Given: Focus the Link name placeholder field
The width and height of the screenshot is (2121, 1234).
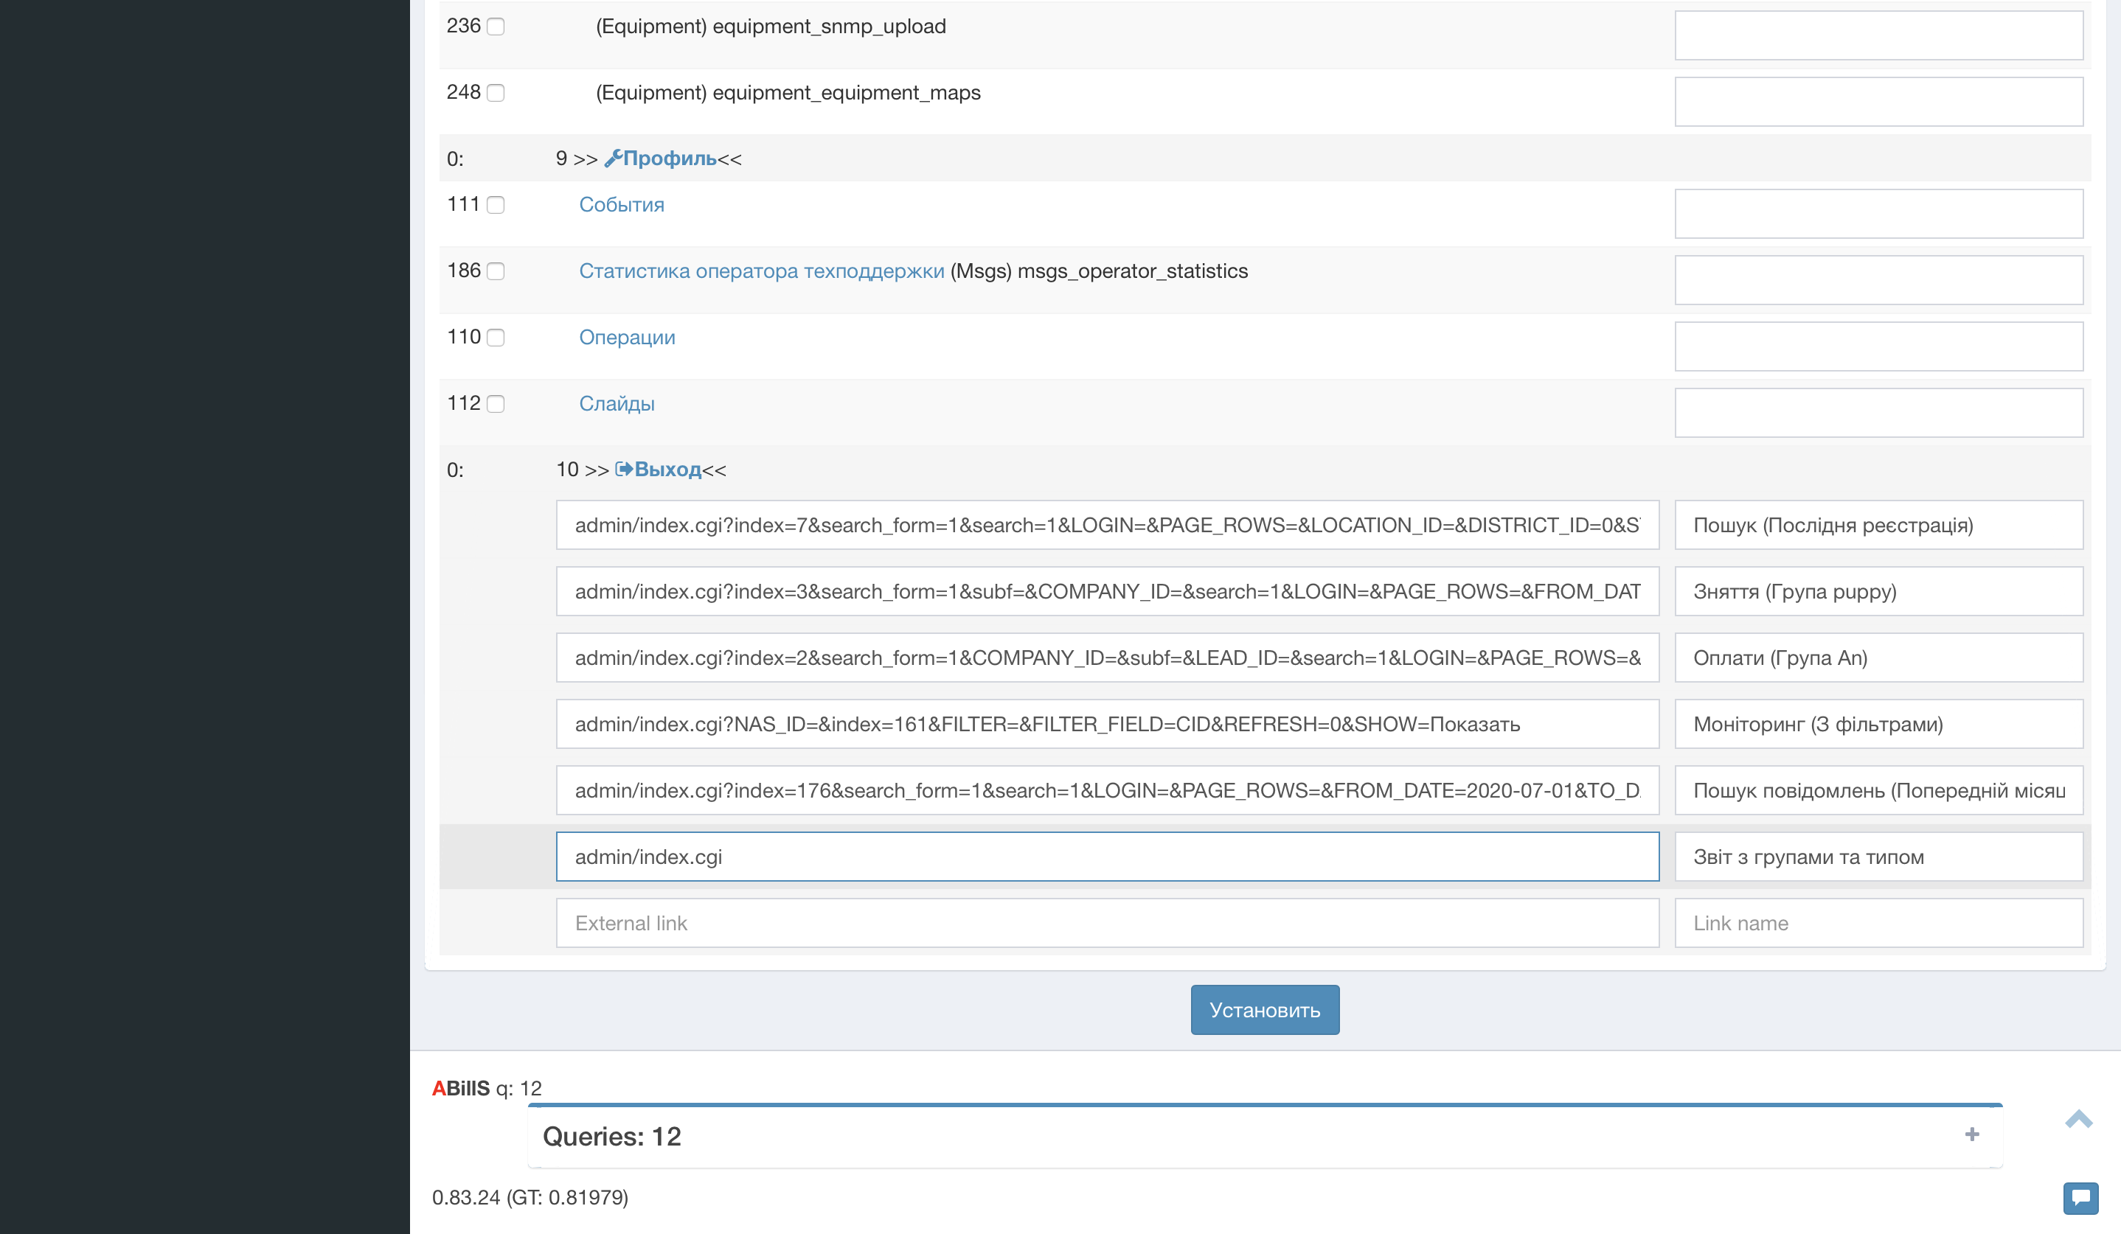Looking at the screenshot, I should click(1878, 923).
